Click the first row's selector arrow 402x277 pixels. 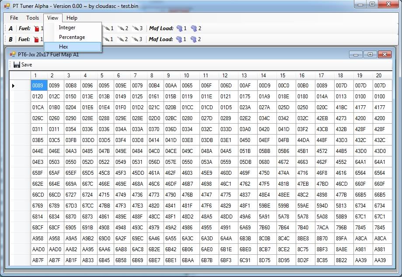pos(13,86)
